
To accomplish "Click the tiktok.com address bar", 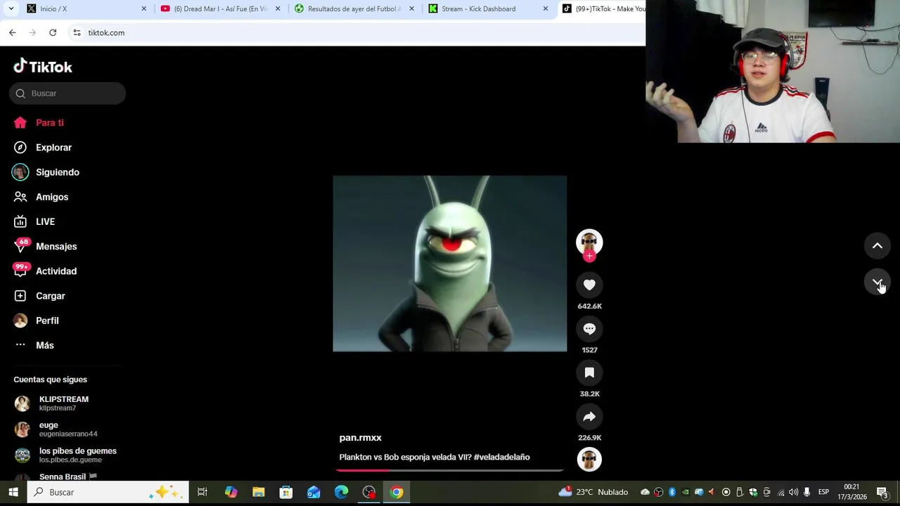I will pos(359,32).
